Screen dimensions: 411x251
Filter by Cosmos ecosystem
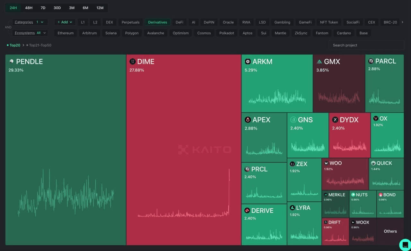(x=204, y=33)
